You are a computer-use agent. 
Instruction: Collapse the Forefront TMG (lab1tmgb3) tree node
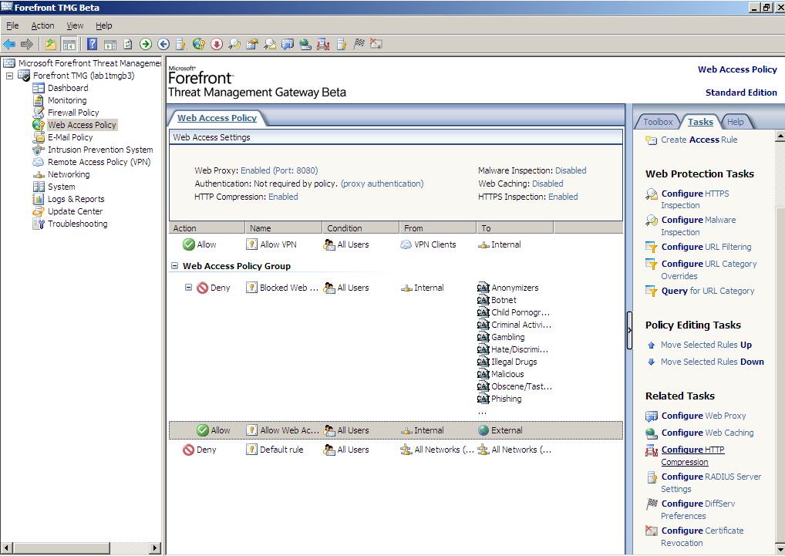pyautogui.click(x=9, y=76)
